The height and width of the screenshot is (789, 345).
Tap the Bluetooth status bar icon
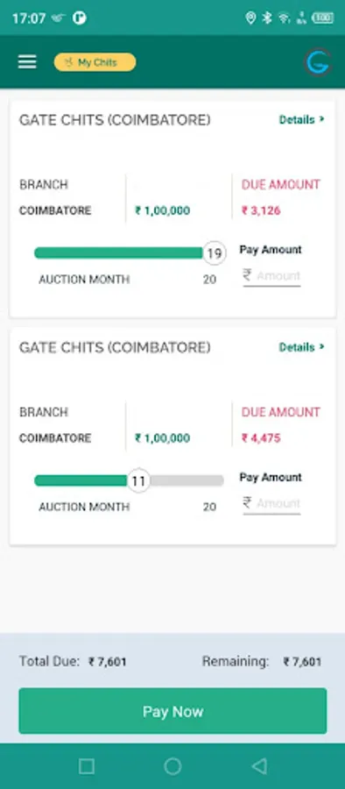[267, 18]
